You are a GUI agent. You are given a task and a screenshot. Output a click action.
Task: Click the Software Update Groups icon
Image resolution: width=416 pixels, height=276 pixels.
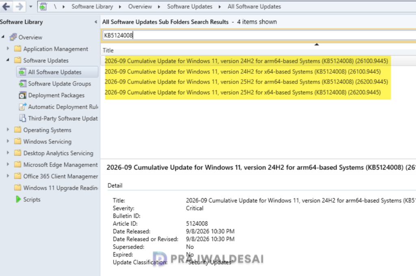click(x=23, y=83)
